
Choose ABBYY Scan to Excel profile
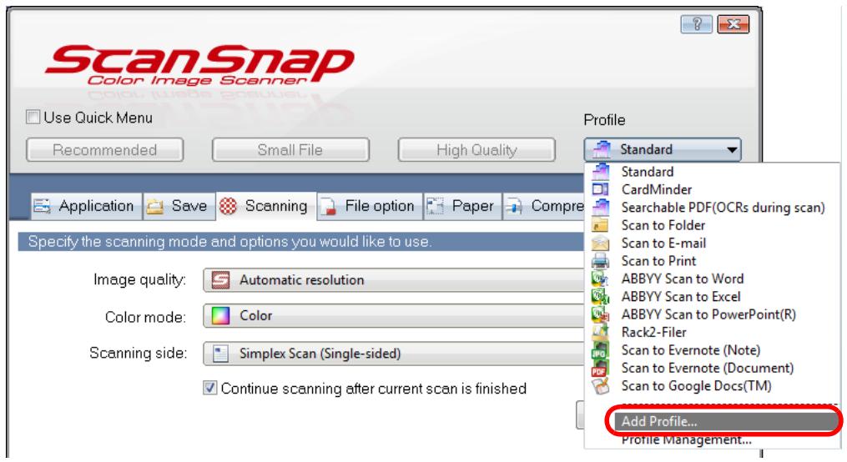point(681,296)
